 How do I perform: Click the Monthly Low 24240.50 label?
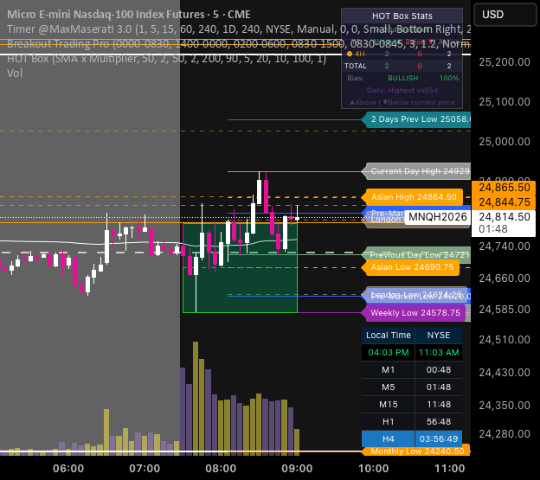pos(416,451)
